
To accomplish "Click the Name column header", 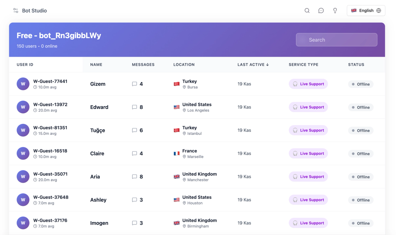I will pos(96,65).
